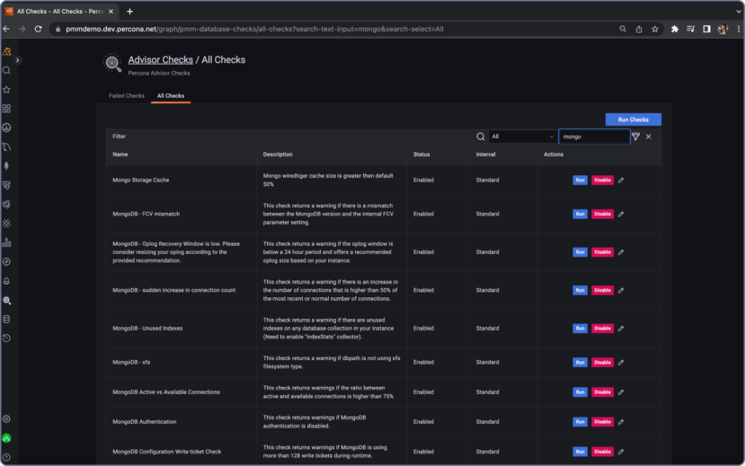The height and width of the screenshot is (466, 745).
Task: Open the Explore compass icon
Action: (x=7, y=262)
